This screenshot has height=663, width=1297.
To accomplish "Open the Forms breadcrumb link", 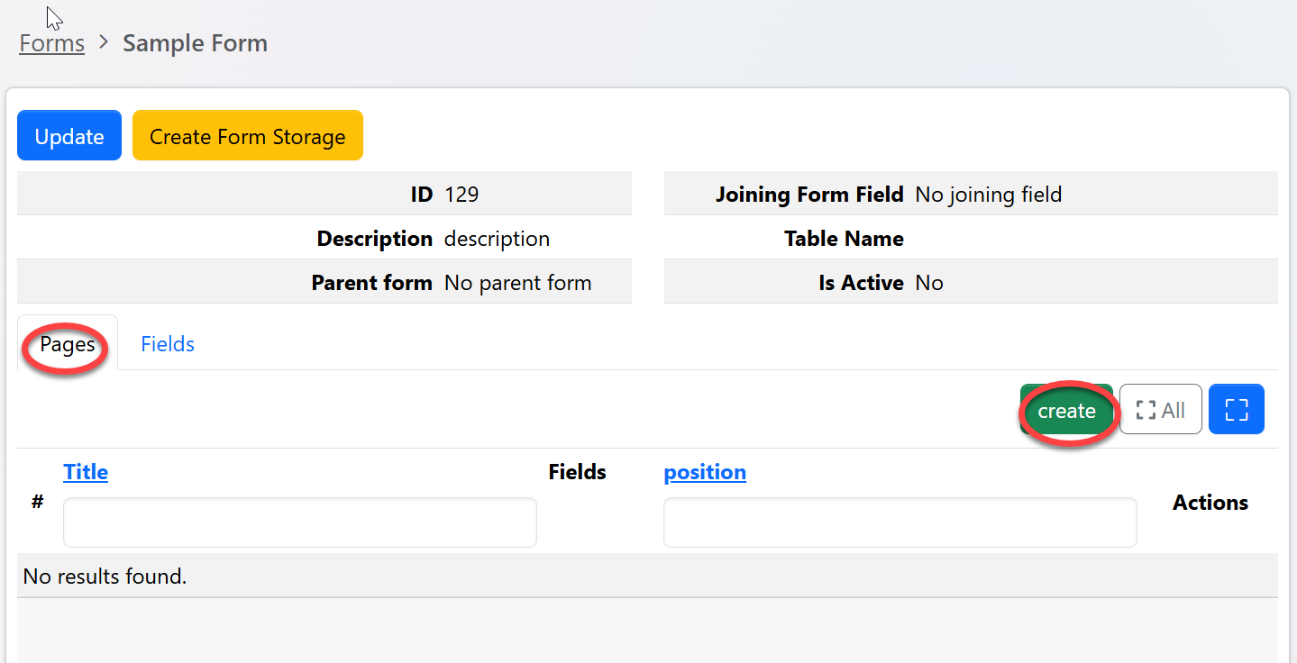I will click(x=52, y=43).
